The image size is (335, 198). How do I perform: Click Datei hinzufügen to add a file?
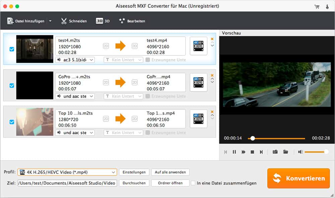(x=26, y=21)
